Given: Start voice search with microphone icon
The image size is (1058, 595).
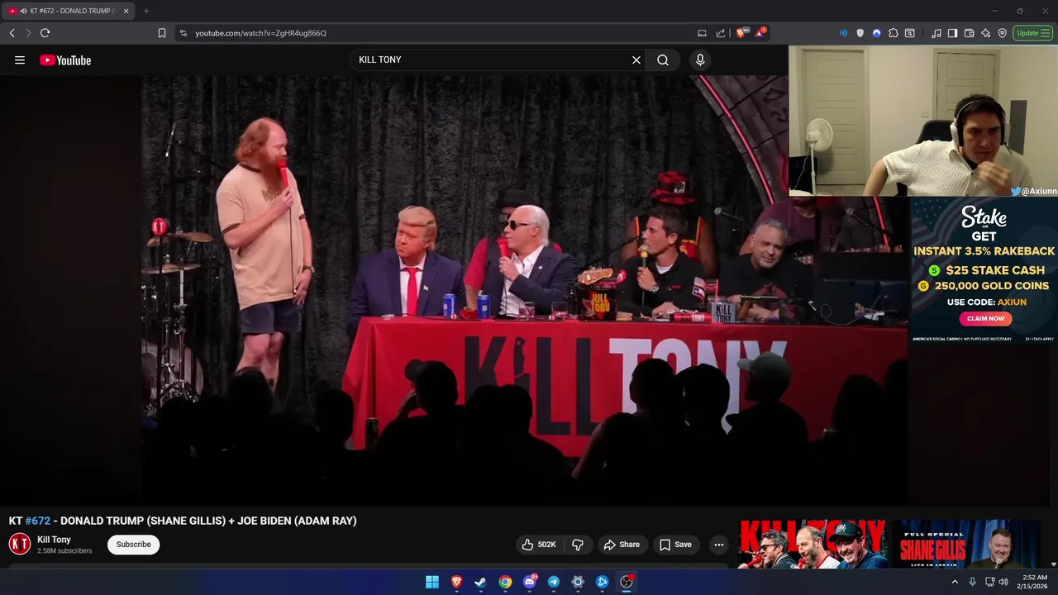Looking at the screenshot, I should 700,59.
